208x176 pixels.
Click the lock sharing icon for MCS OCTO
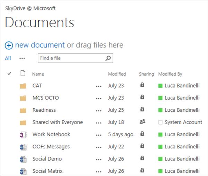142,97
